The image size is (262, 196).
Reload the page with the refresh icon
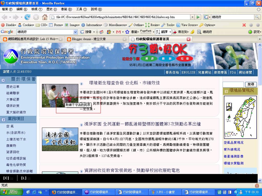point(27,17)
